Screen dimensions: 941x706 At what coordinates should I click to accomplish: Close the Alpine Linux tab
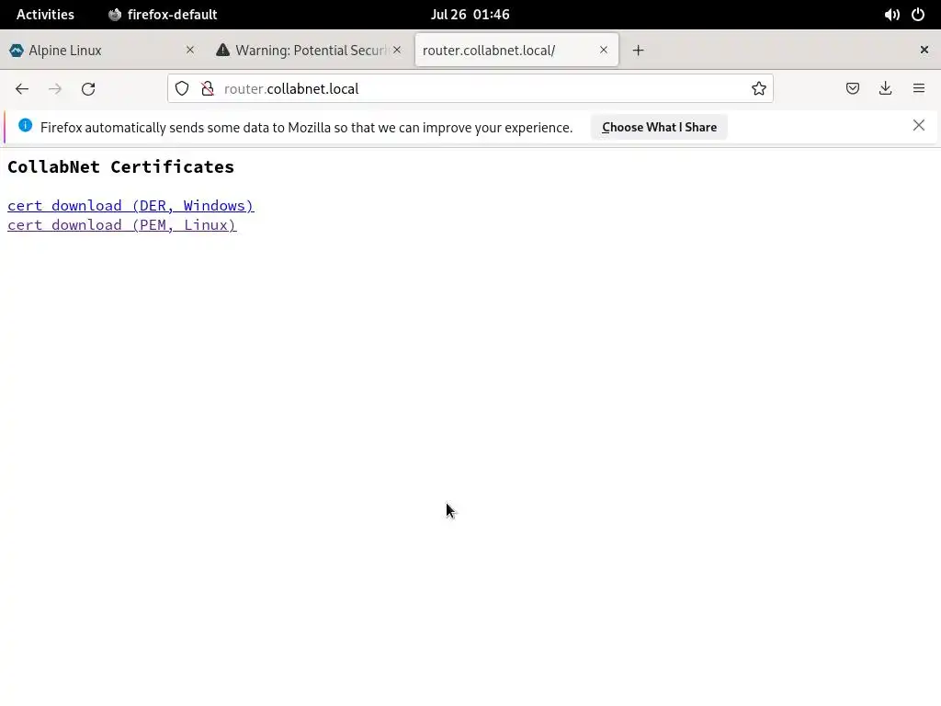pyautogui.click(x=190, y=50)
